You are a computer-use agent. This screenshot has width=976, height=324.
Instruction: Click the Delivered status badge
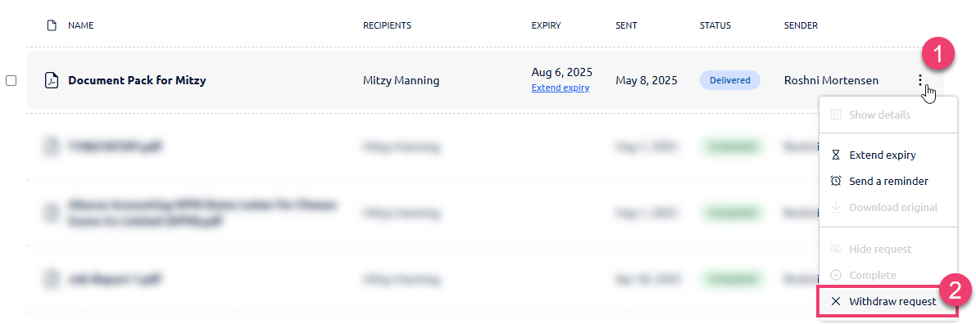click(730, 80)
